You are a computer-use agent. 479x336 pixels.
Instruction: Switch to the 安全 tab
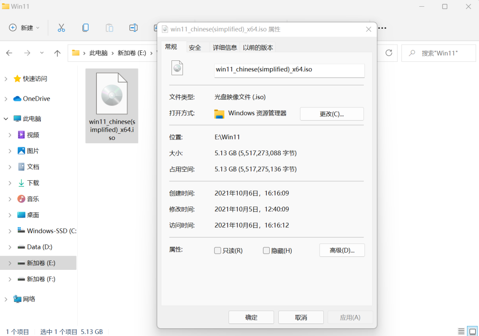[x=195, y=47]
